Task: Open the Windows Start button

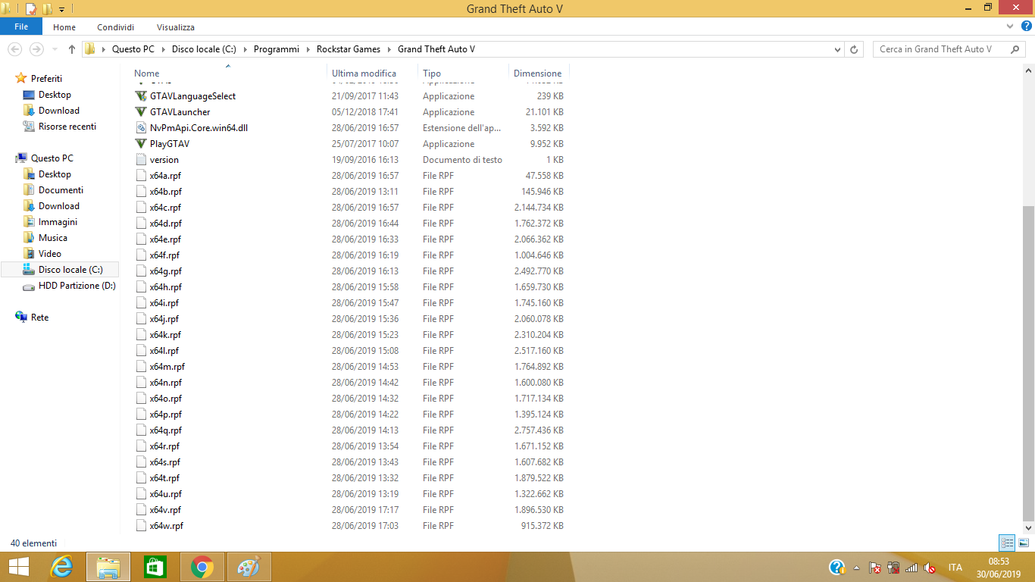Action: [x=19, y=567]
